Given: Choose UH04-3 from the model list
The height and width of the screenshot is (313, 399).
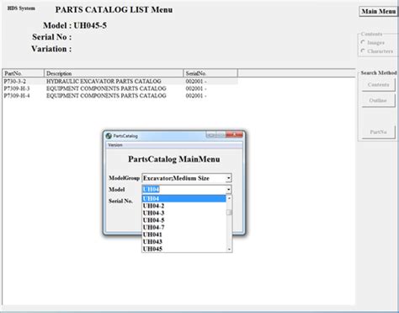Looking at the screenshot, I should [184, 213].
